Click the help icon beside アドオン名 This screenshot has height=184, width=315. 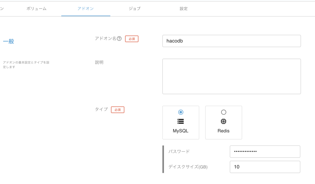click(x=119, y=39)
